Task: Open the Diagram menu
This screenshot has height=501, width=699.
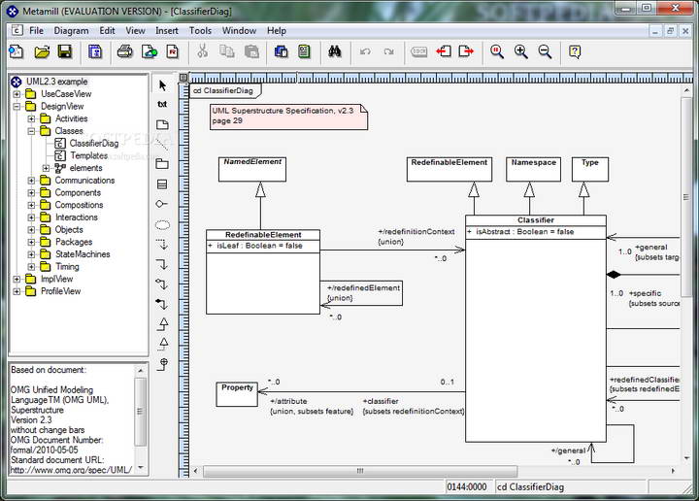Action: [71, 31]
